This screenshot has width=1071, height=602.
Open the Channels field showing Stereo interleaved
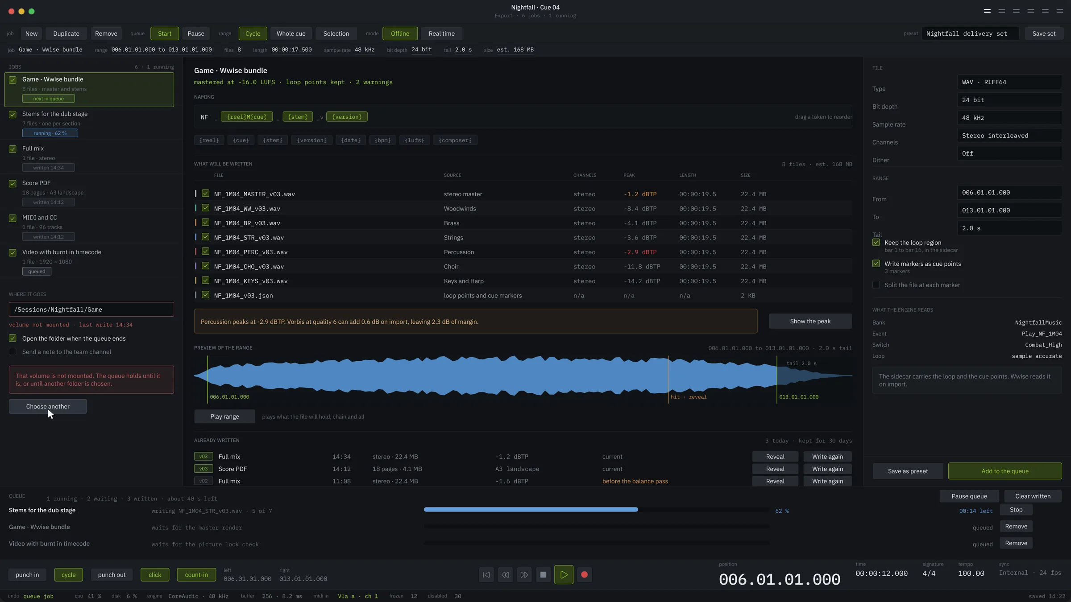click(1009, 136)
